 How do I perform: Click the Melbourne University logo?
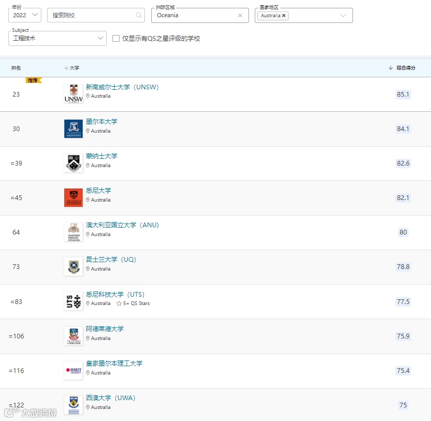(73, 128)
